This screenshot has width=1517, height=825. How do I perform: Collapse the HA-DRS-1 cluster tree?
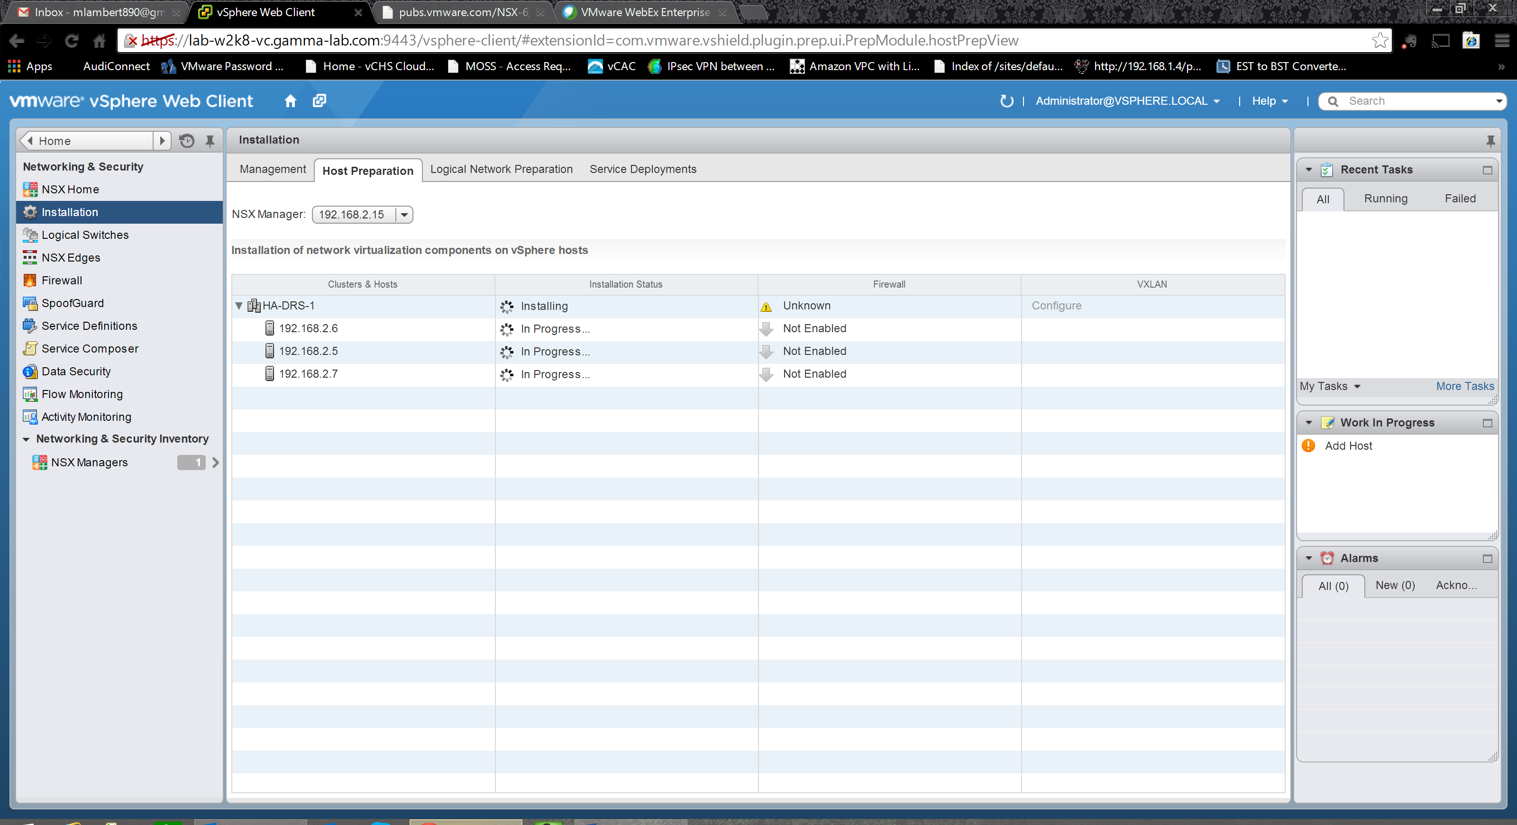pos(239,305)
